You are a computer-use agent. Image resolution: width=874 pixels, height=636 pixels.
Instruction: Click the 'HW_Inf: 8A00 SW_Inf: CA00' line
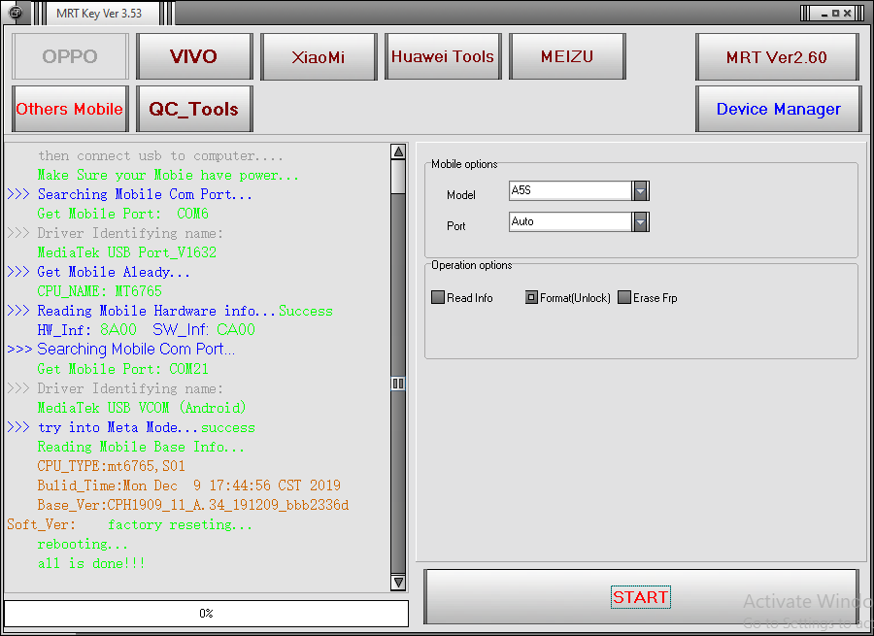point(146,329)
